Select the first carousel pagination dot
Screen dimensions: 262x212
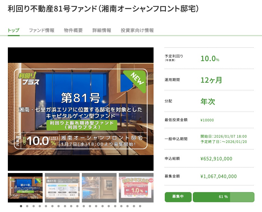point(21,206)
